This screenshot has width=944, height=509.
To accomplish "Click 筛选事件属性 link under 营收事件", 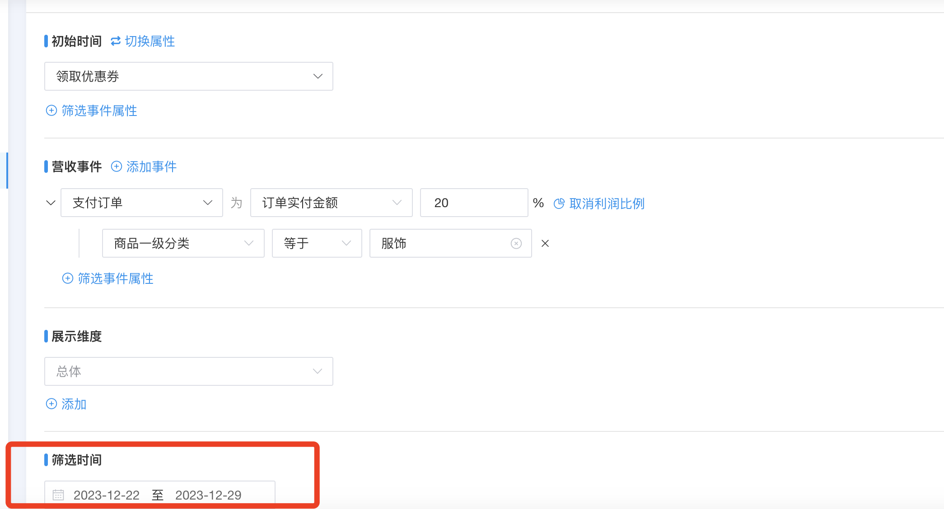I will pos(116,278).
